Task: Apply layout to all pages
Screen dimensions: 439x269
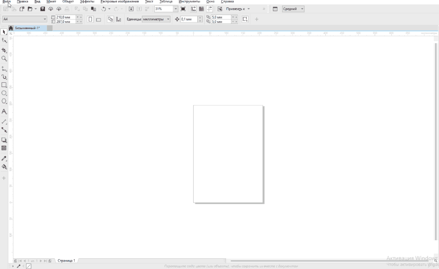Action: click(x=110, y=19)
